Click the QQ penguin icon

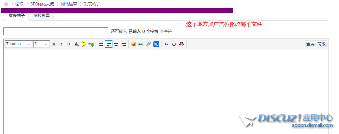(182, 44)
